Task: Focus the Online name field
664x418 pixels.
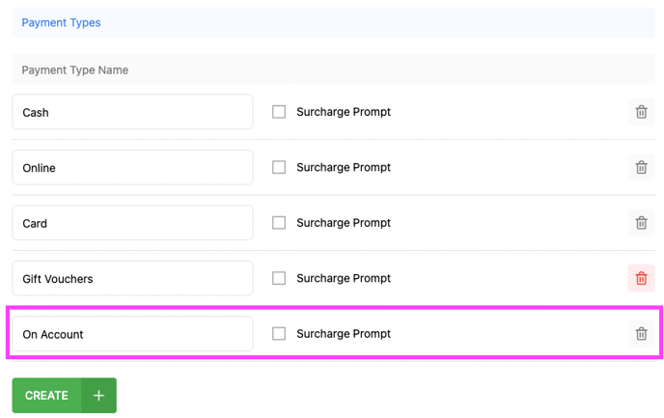Action: coord(132,167)
